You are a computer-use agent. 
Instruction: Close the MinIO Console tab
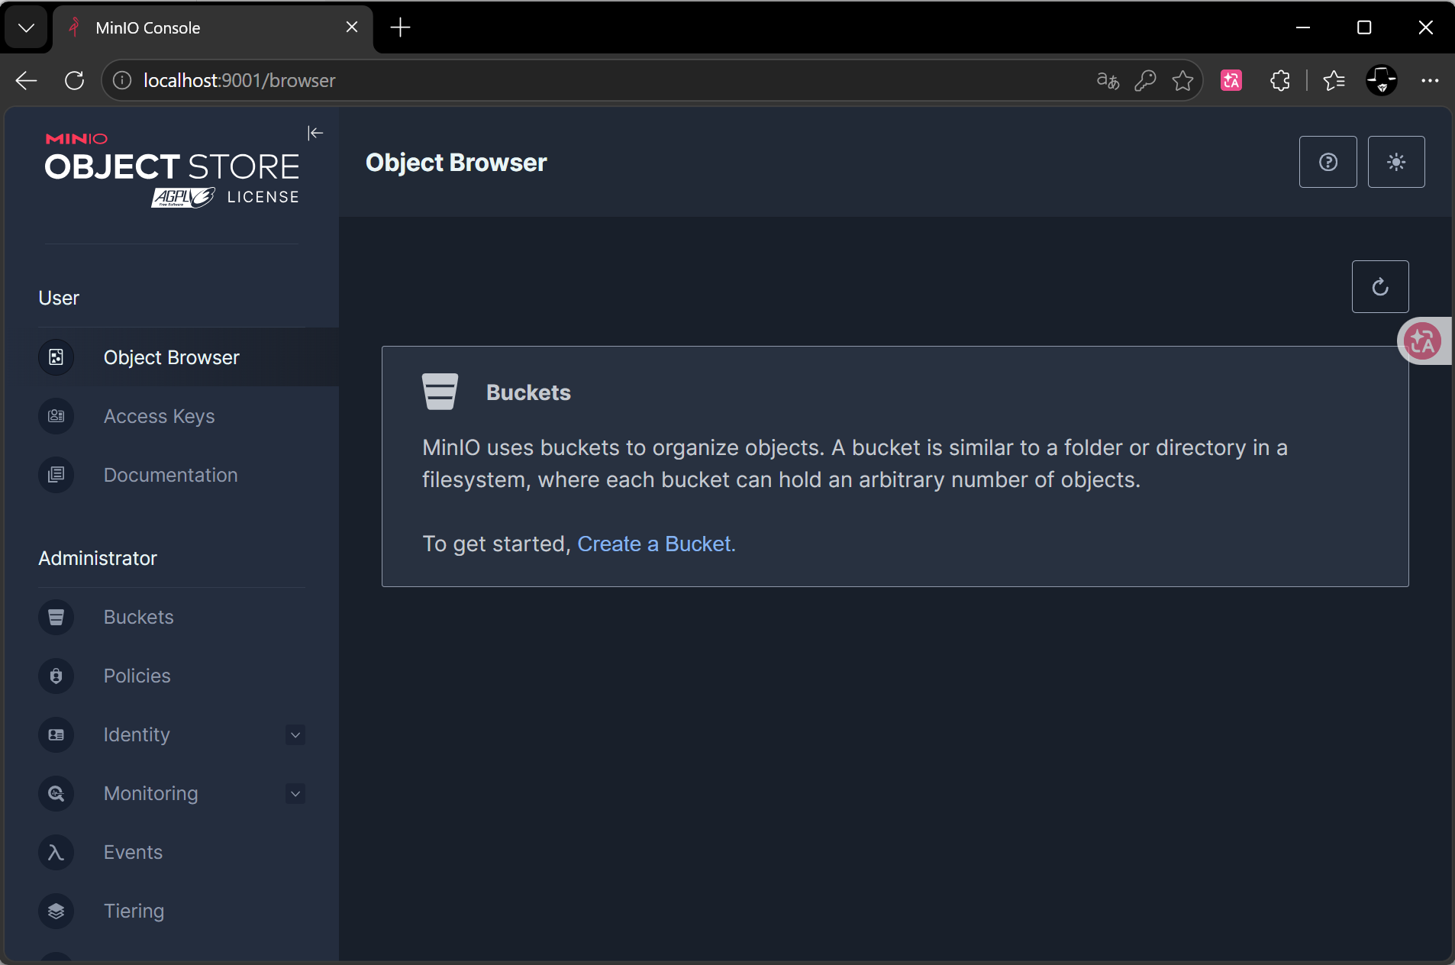pos(352,27)
